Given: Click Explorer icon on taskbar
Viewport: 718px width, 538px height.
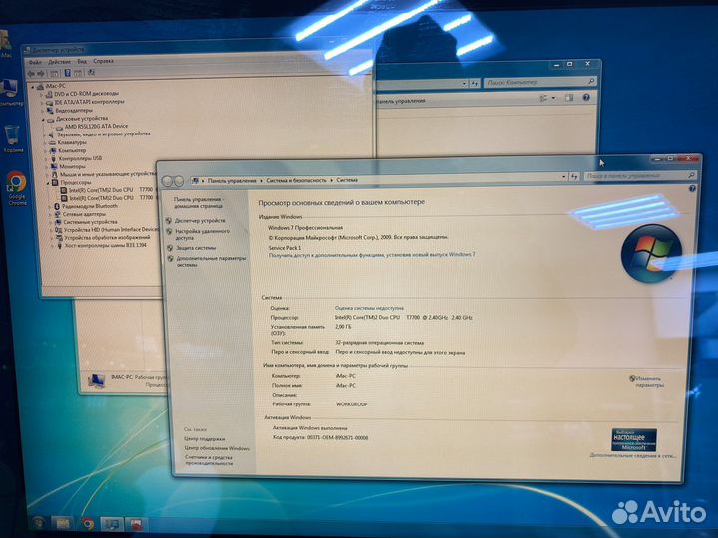Looking at the screenshot, I should [x=62, y=523].
